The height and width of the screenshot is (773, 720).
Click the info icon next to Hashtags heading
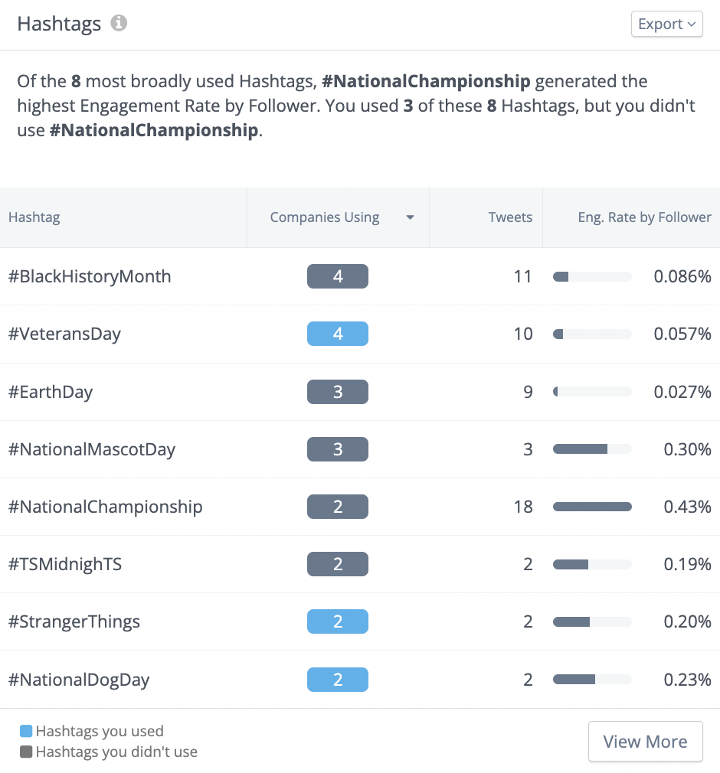119,23
